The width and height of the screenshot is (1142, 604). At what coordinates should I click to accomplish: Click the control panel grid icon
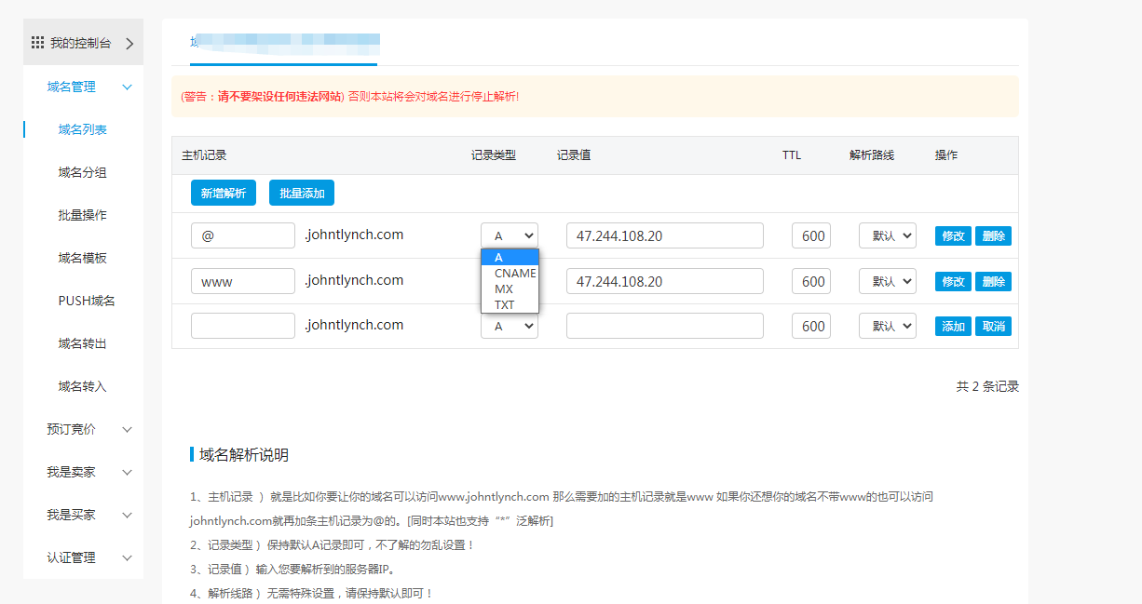[37, 43]
